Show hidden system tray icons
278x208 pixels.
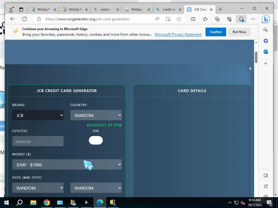[230, 203]
